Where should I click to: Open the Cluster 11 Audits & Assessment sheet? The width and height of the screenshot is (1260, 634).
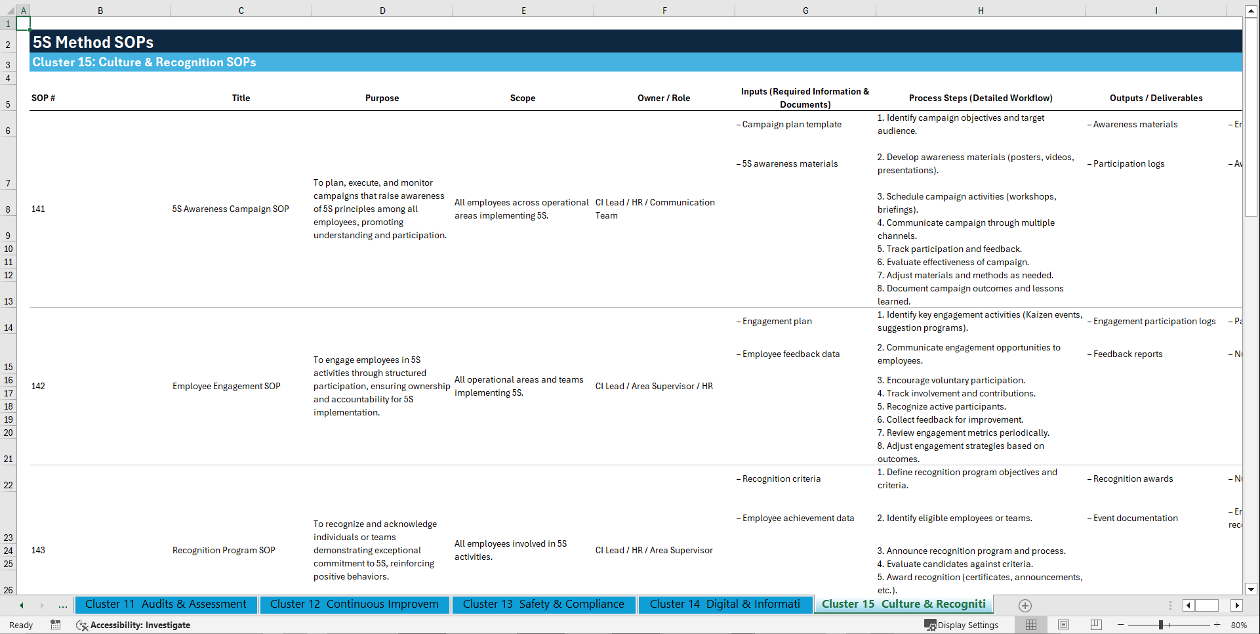pos(166,604)
